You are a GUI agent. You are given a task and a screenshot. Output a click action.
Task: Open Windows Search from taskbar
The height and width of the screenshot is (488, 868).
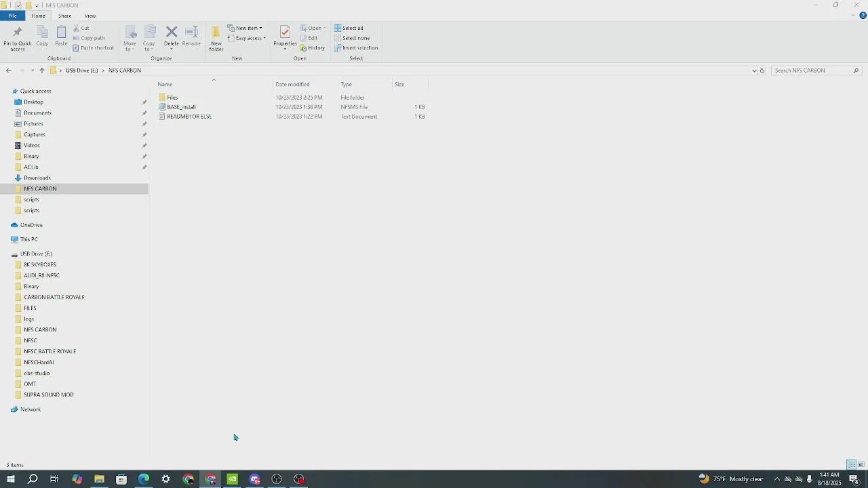33,479
